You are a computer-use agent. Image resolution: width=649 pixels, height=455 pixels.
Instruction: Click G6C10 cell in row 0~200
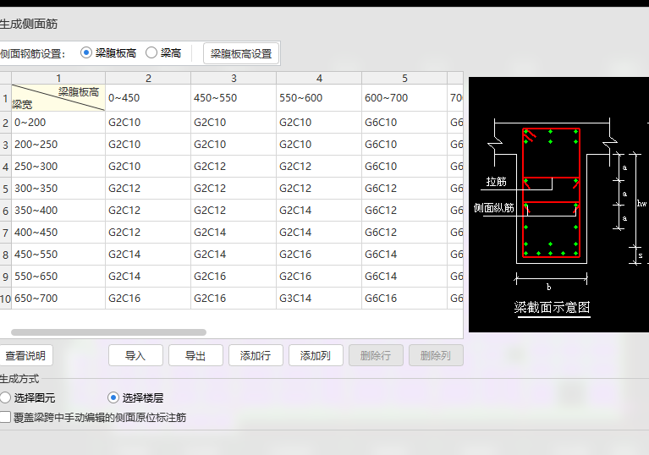(x=404, y=123)
